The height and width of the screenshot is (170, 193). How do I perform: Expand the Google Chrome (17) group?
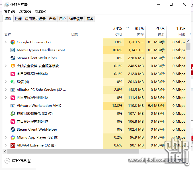tap(6, 42)
